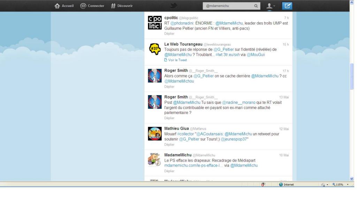This screenshot has width=357, height=223.
Task: Click the Twitter bird logo
Action: pos(174,6)
